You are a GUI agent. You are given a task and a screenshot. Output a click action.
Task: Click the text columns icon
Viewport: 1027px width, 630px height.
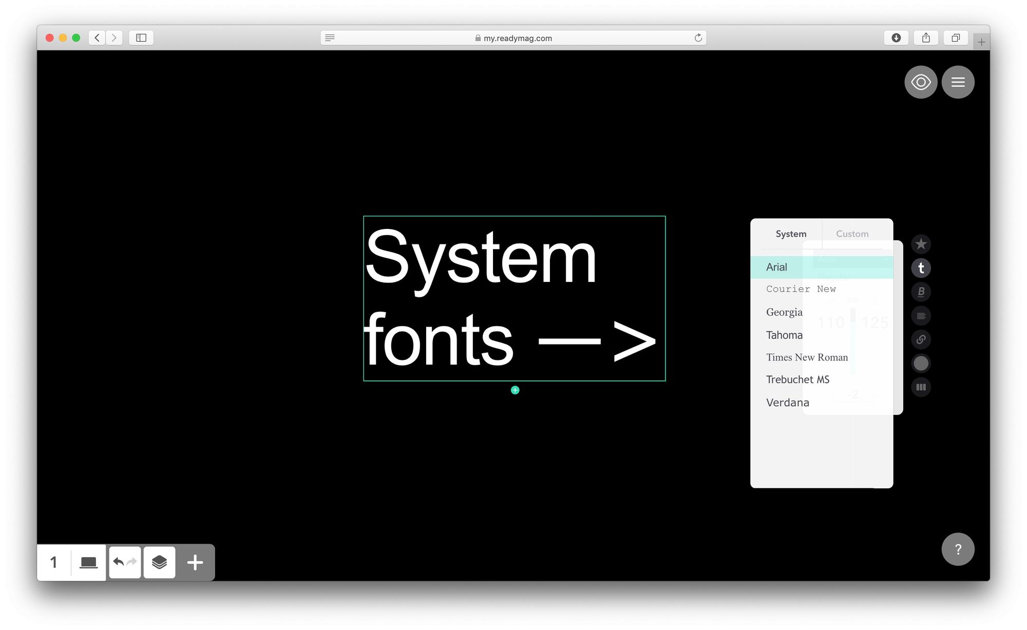pyautogui.click(x=921, y=387)
